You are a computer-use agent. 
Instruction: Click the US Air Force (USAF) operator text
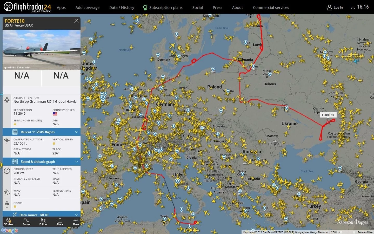[x=19, y=25]
